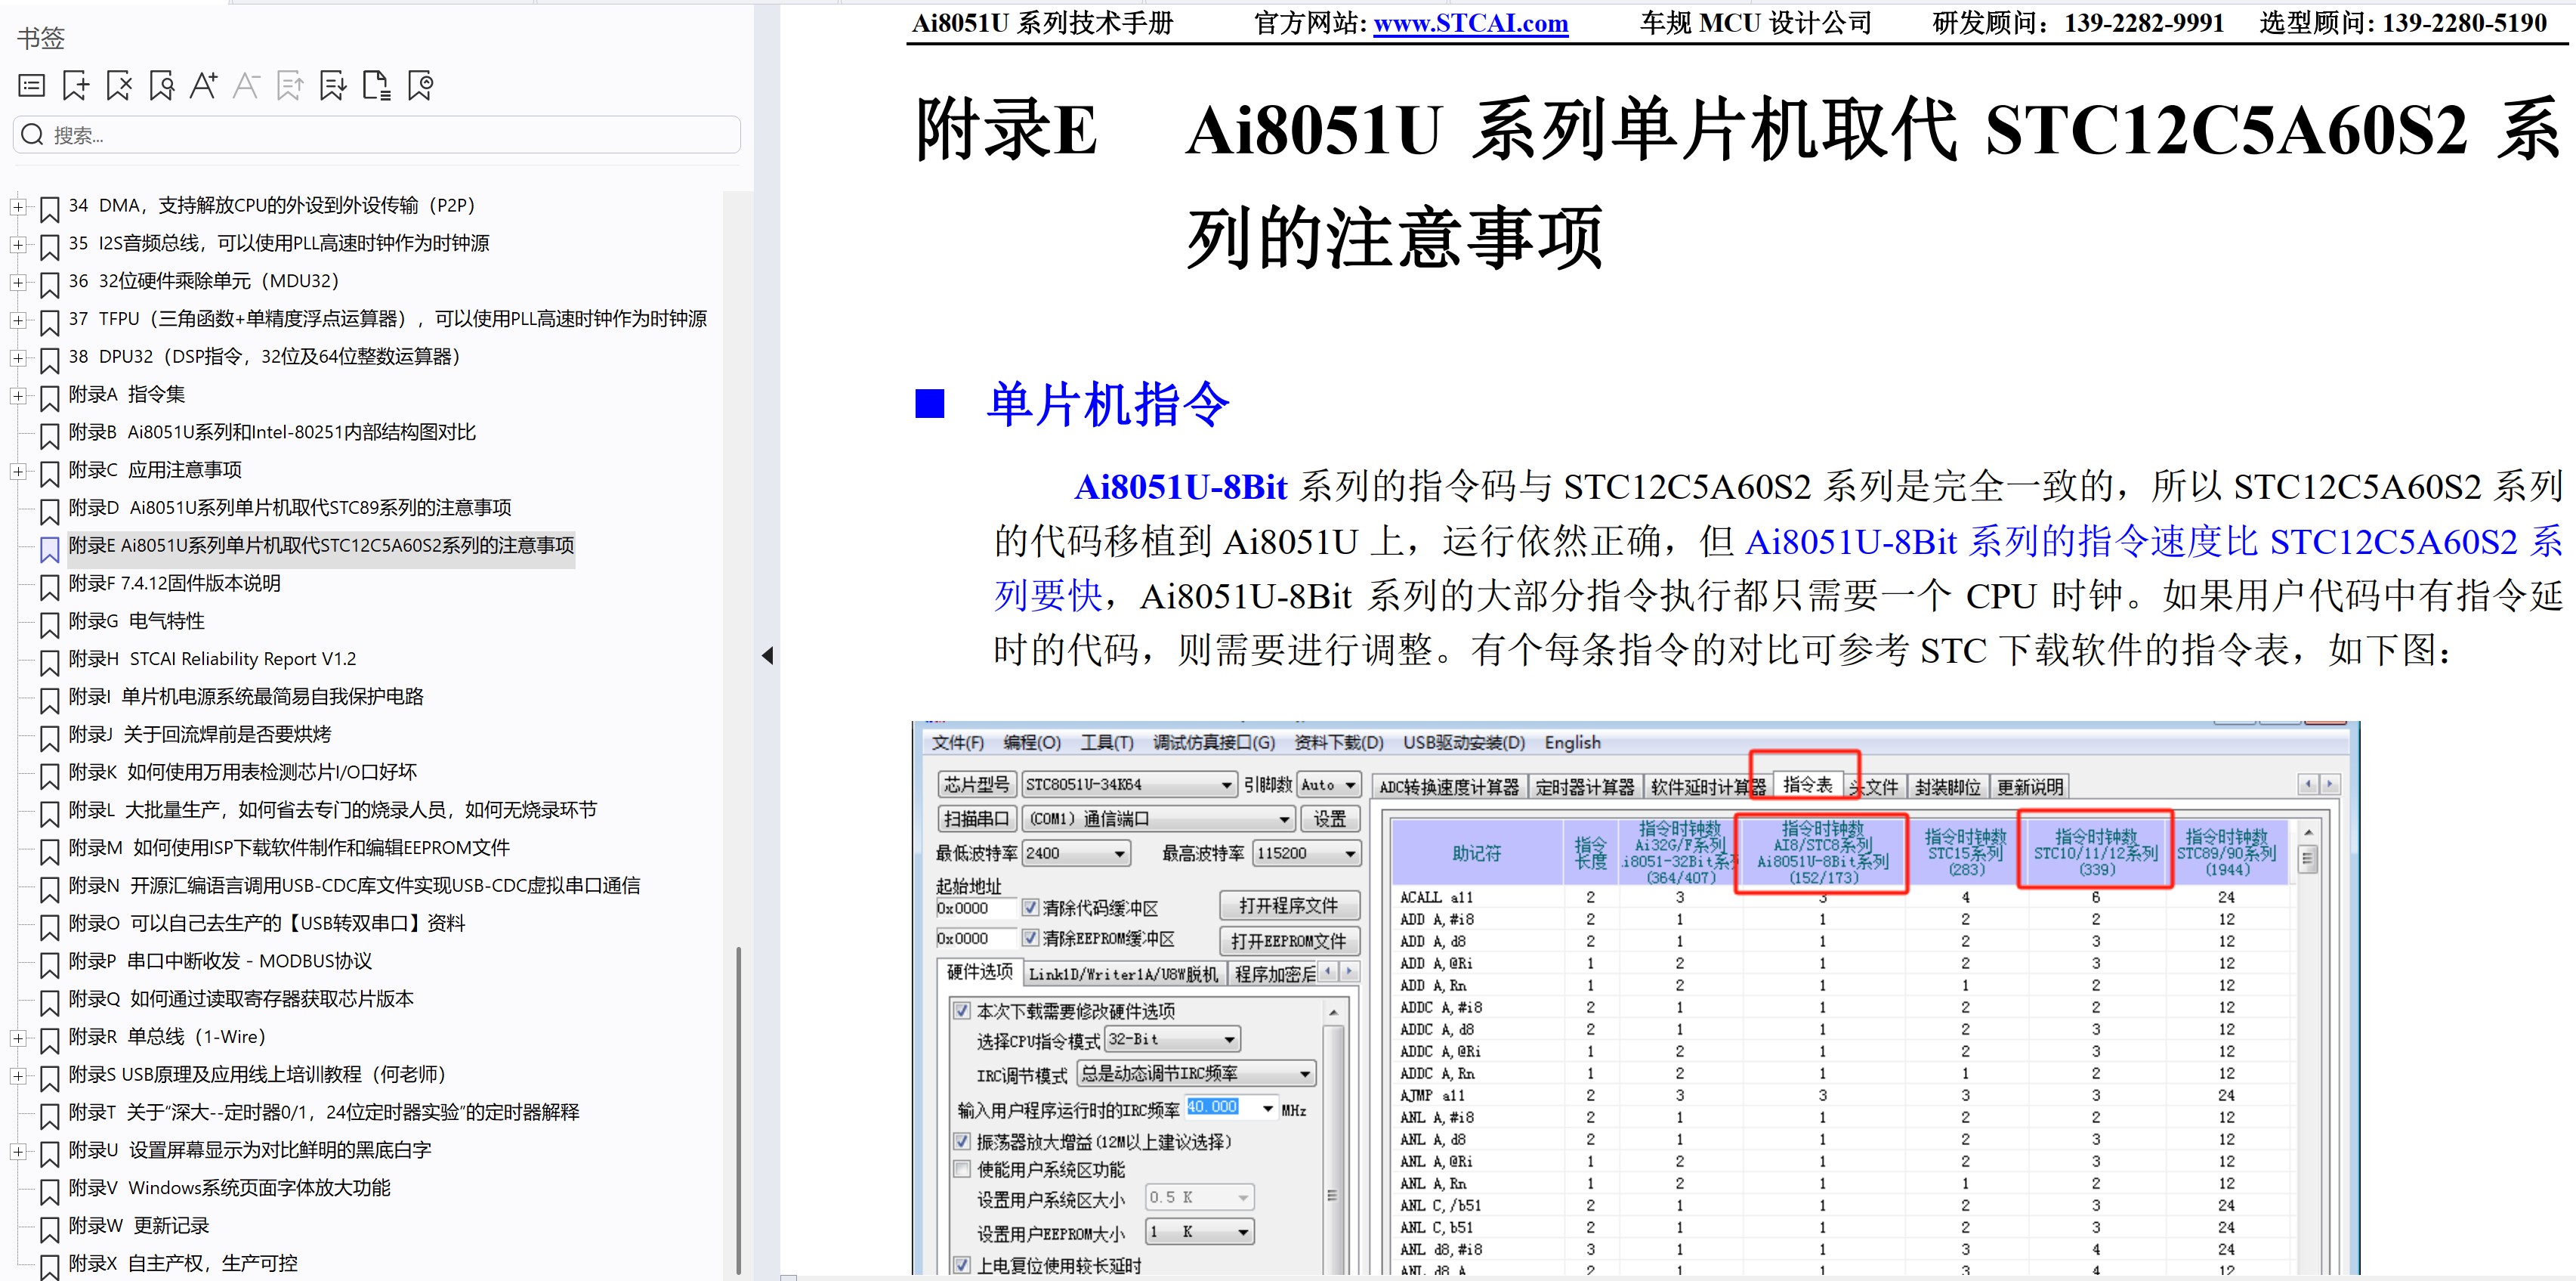Open bookmark 附录I 单片机电源系统自我保护电路
The height and width of the screenshot is (1281, 2576).
pos(246,697)
